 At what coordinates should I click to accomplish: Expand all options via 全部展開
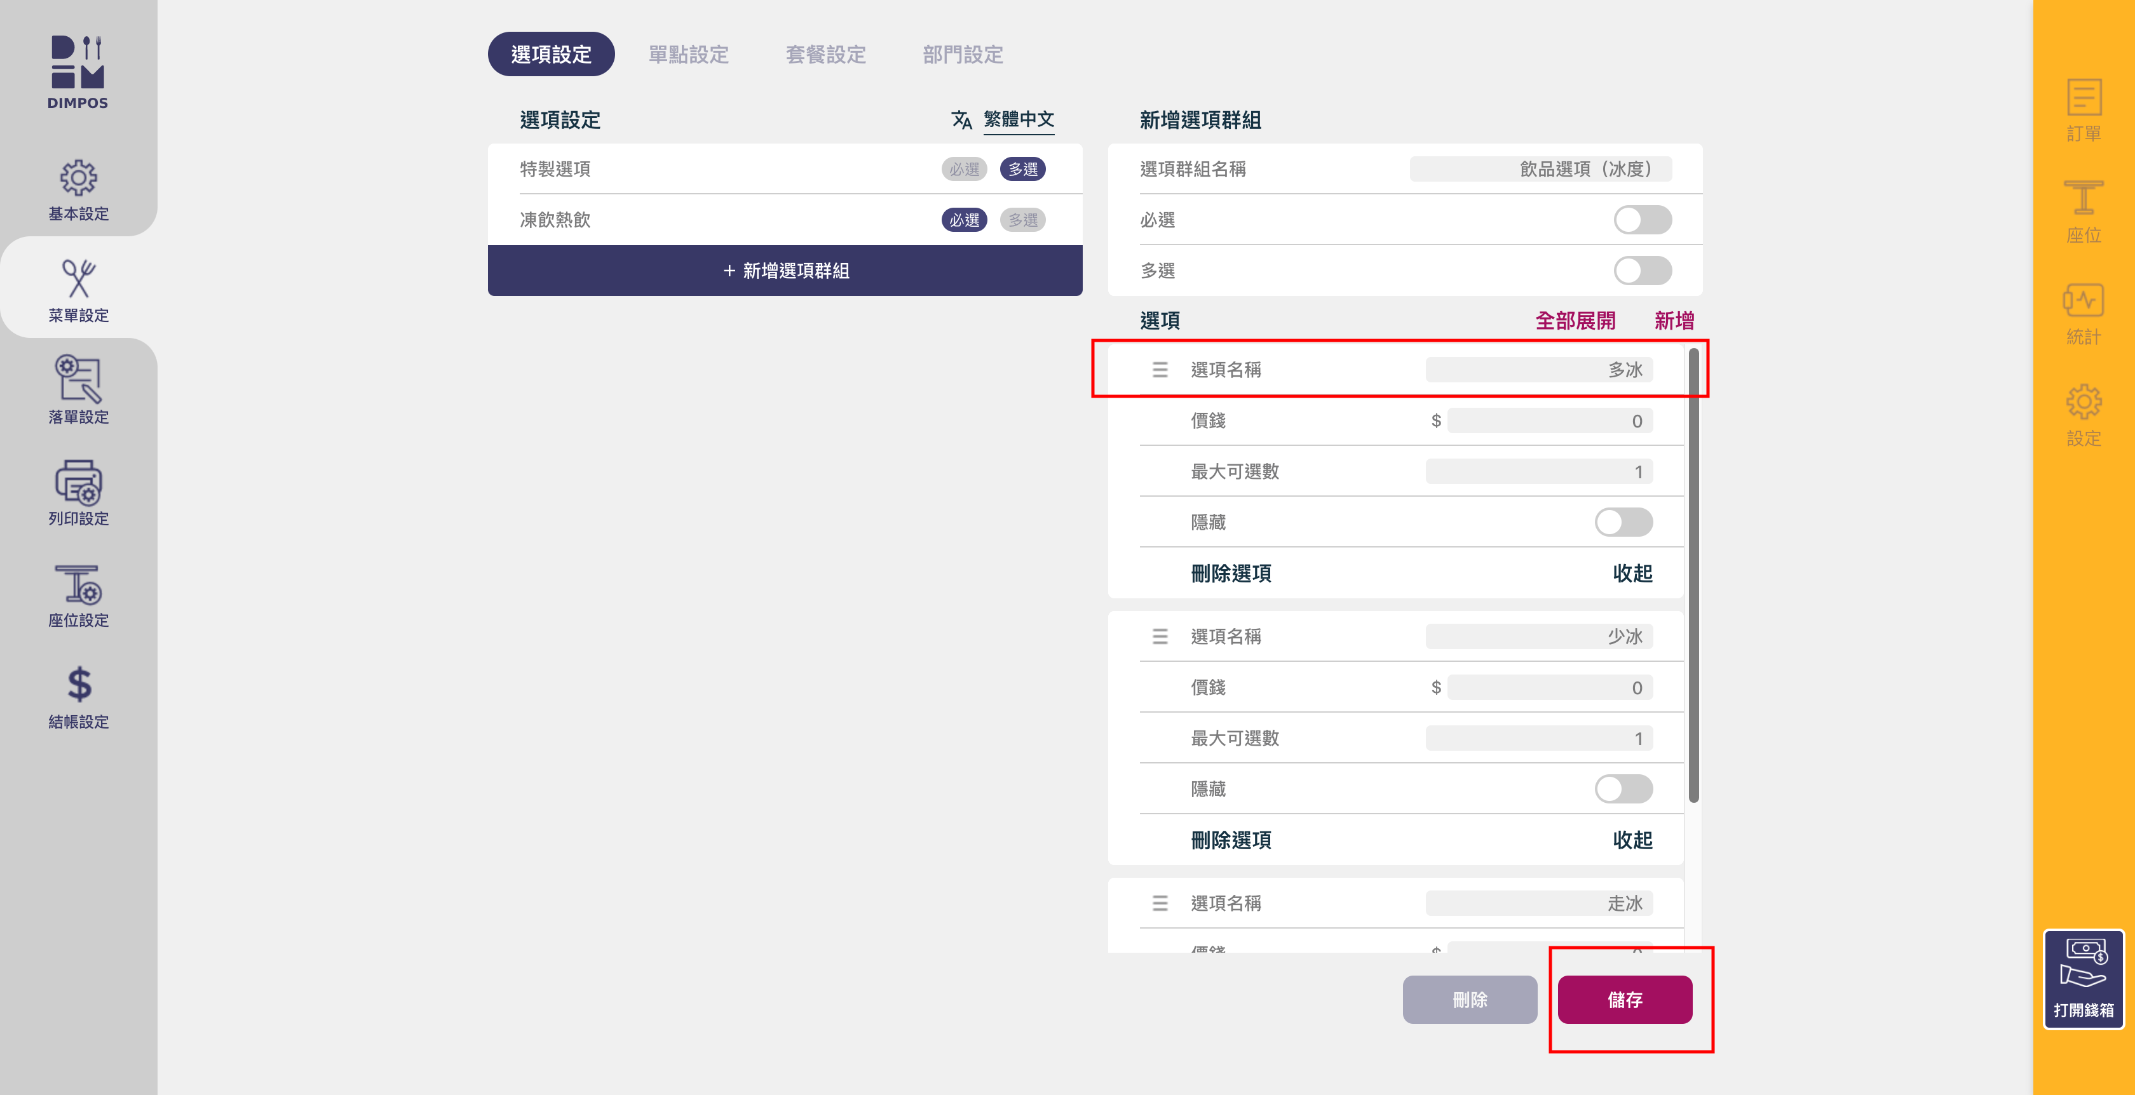pyautogui.click(x=1575, y=321)
